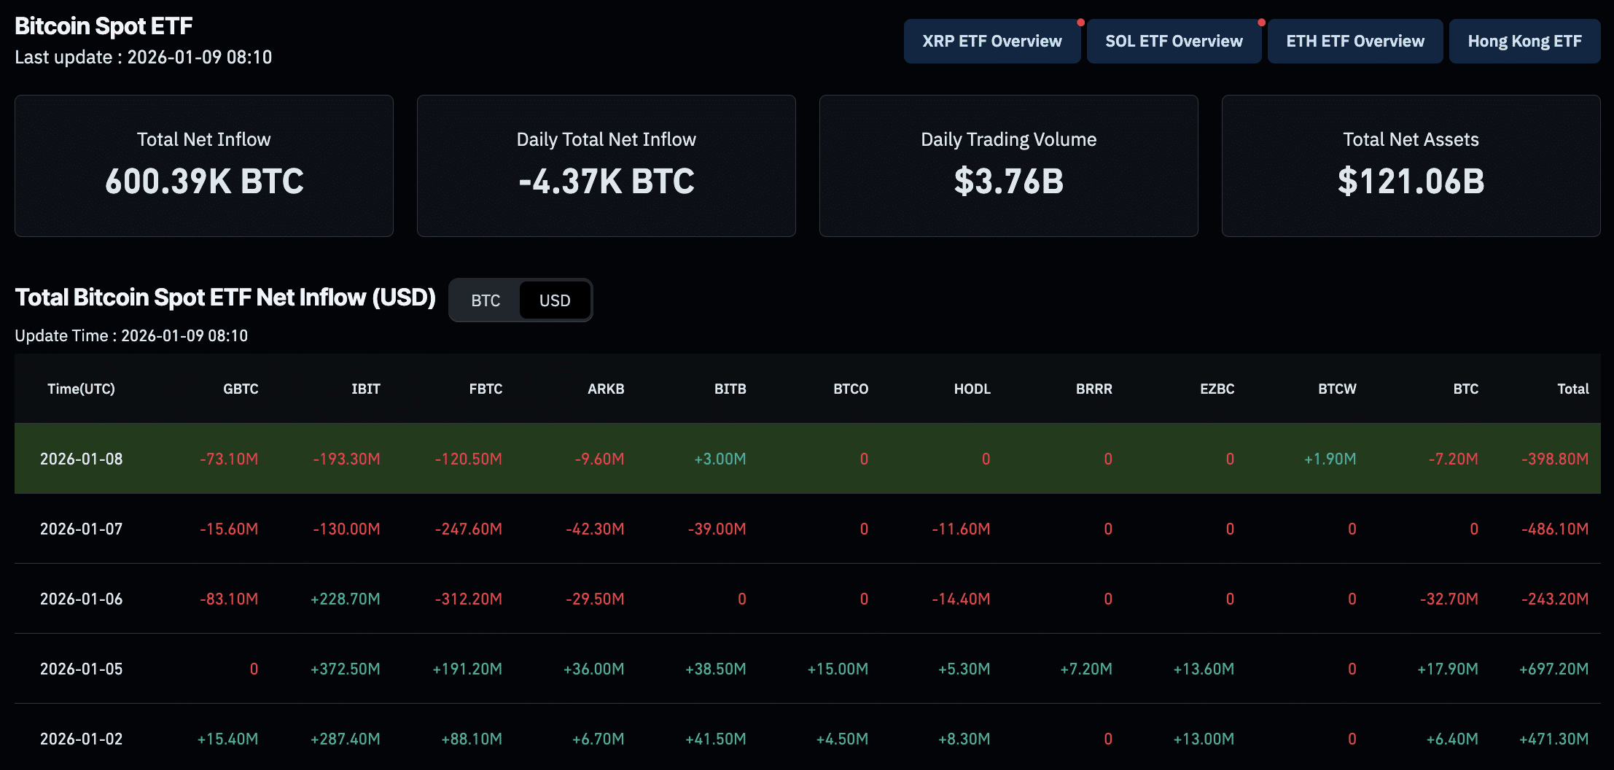Click the red notification dot on XRP ETF Overview

pos(1080,22)
